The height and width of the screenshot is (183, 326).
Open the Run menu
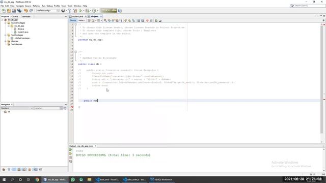pyautogui.click(x=43, y=6)
